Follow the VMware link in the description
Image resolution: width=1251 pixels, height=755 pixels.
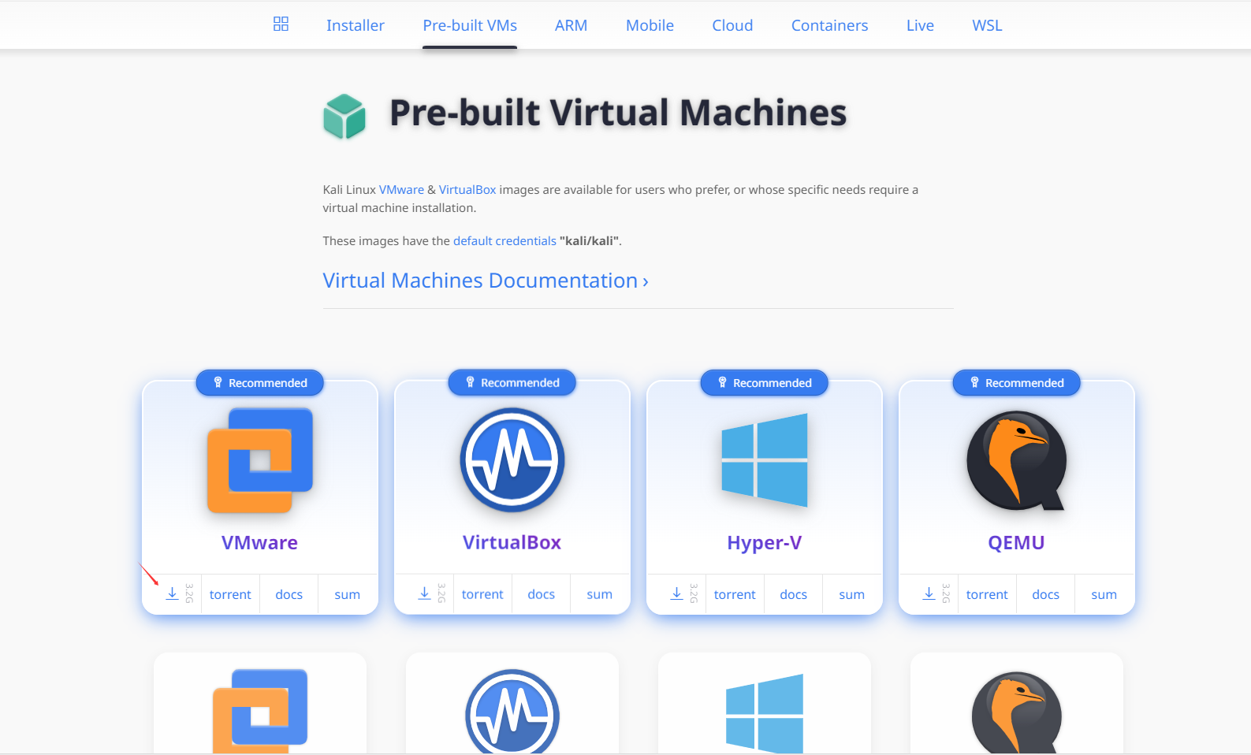pos(401,190)
